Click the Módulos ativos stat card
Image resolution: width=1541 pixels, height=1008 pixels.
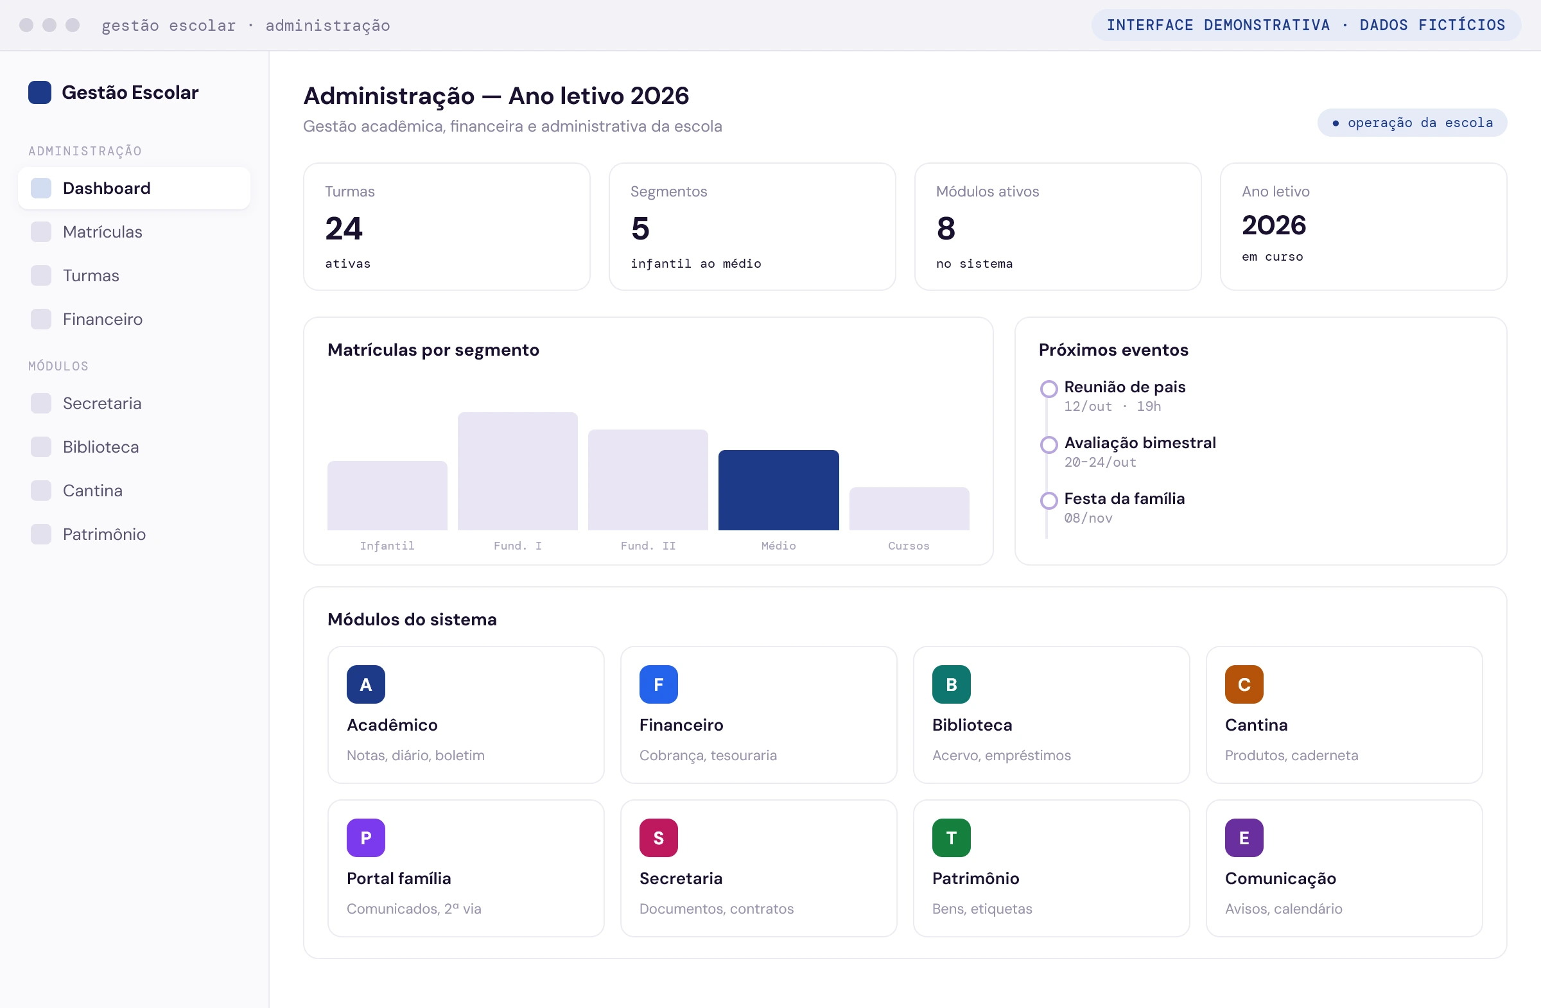(x=1058, y=227)
